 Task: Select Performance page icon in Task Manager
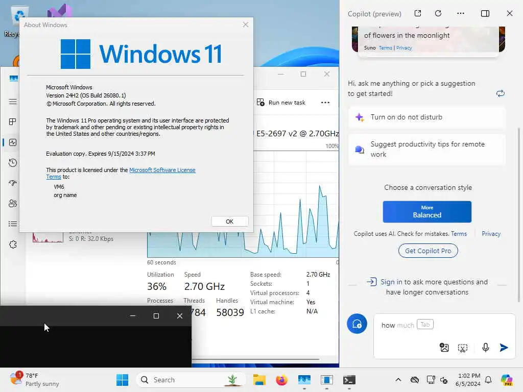[x=13, y=143]
